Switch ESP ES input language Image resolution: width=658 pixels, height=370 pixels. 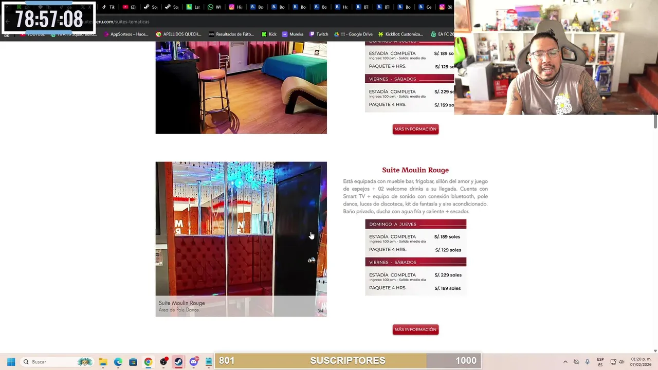coord(600,362)
